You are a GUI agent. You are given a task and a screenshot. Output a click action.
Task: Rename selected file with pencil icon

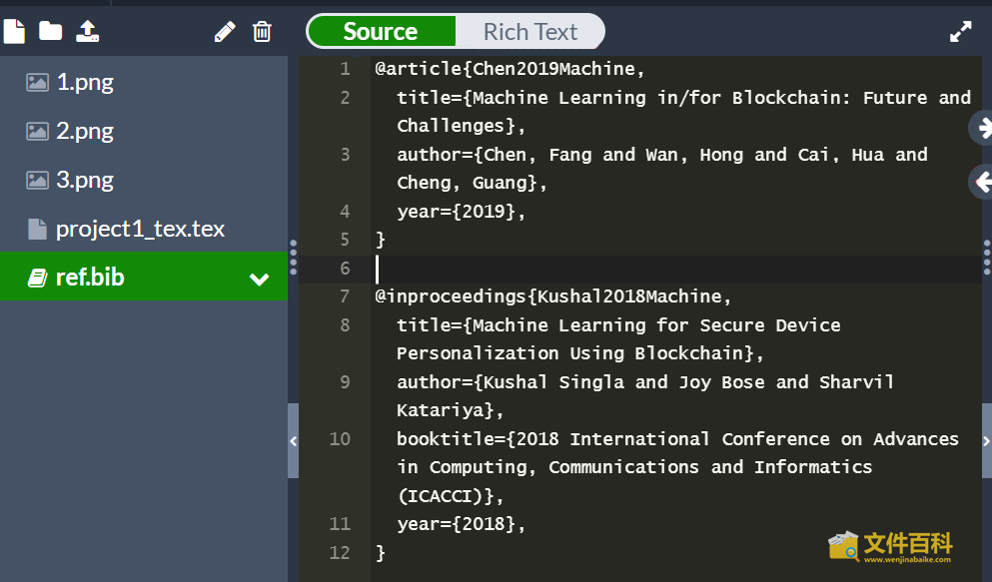click(225, 32)
